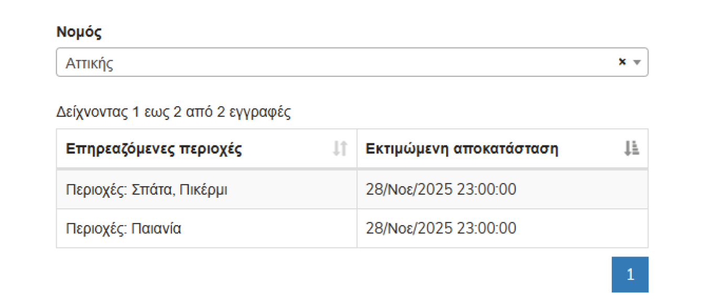Click the Επηρεαζόμενες περιοχές header text
Screen dimensions: 713x303
[x=154, y=149]
